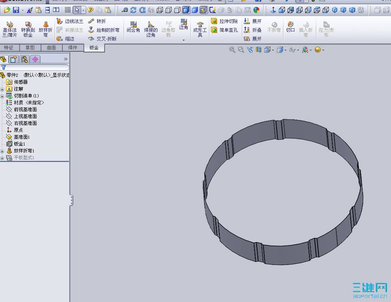Click Jog (转折) tool
The width and height of the screenshot is (391, 302).
(97, 21)
